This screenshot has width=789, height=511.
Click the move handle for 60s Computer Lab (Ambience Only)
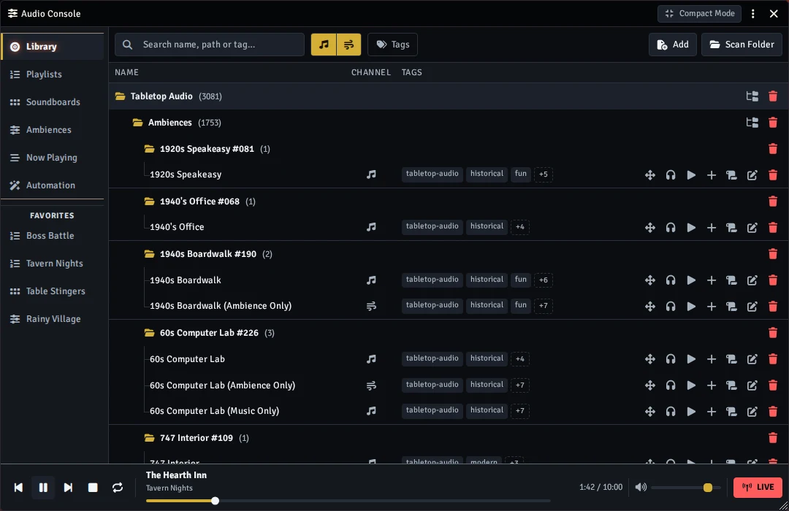coord(649,385)
